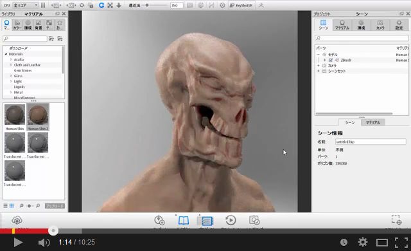The image size is (411, 251).
Task: Open the カラー tab in the library panel
Action: (17, 24)
